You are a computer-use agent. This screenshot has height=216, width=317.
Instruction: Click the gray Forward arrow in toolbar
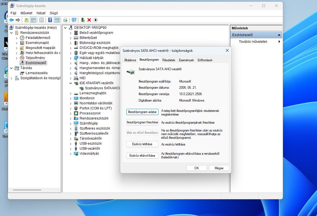click(18, 20)
